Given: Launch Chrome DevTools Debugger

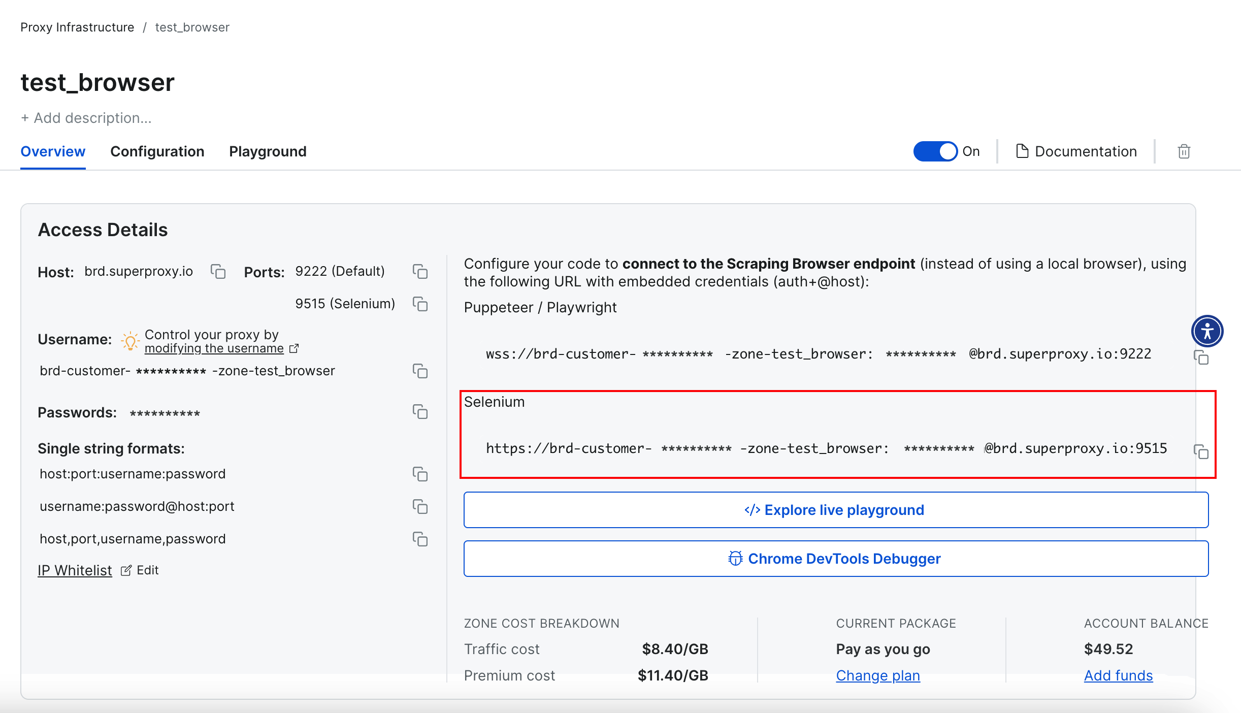Looking at the screenshot, I should tap(836, 559).
